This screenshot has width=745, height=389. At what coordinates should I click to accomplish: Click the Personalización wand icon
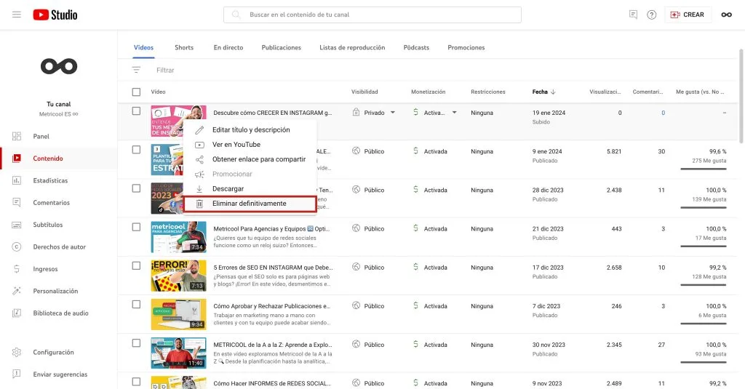tap(17, 291)
